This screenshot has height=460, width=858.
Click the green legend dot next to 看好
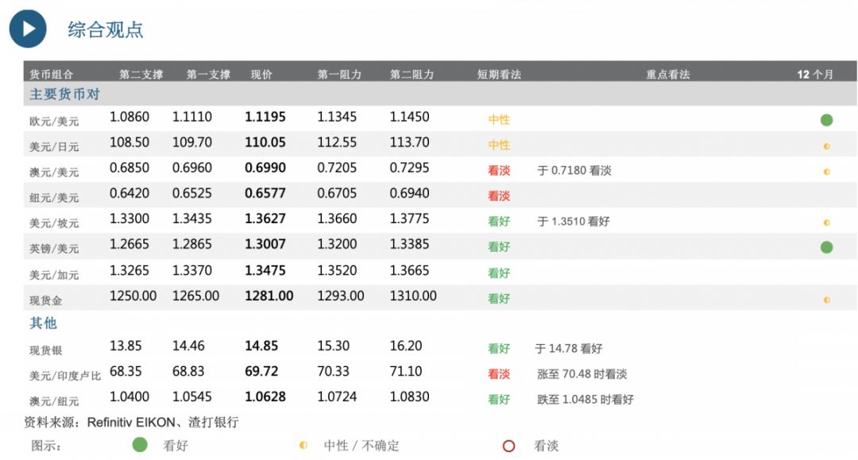click(x=139, y=445)
